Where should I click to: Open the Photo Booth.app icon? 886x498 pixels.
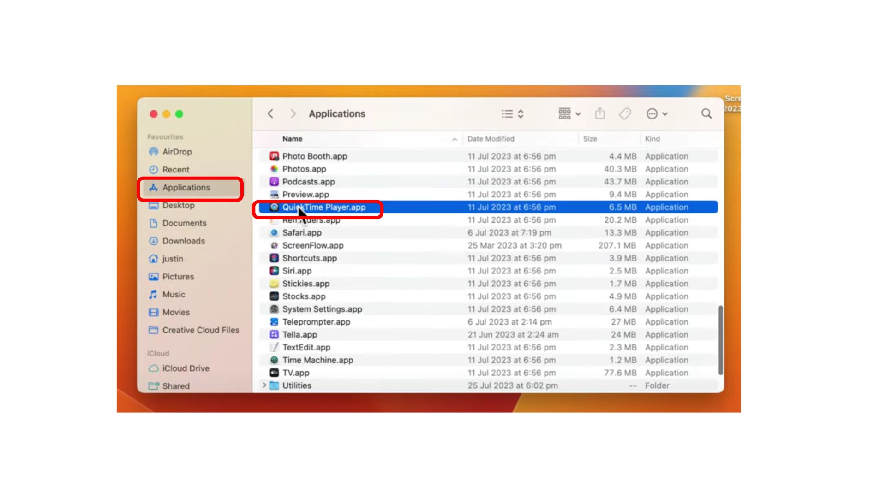(274, 156)
